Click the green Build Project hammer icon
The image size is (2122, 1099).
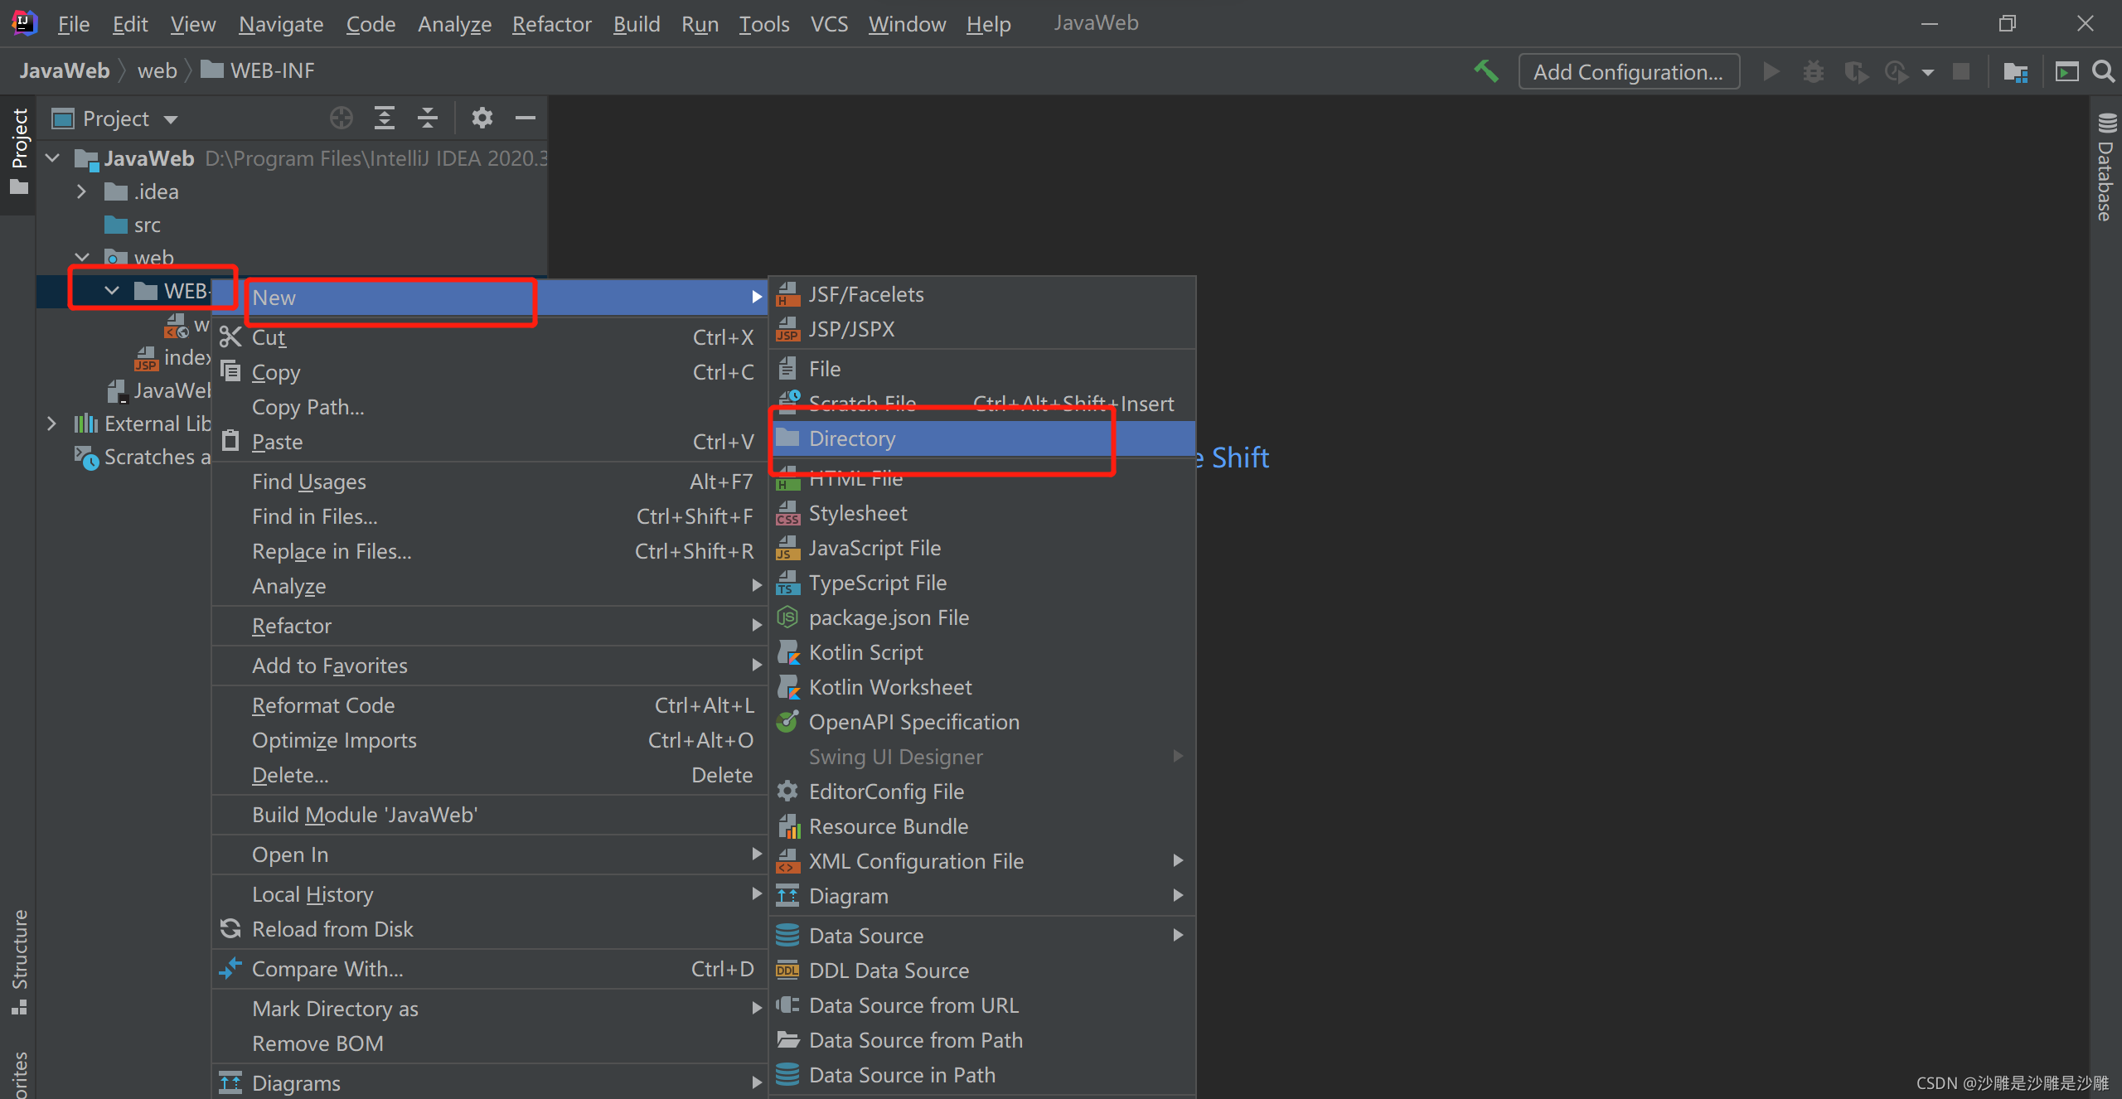tap(1486, 71)
